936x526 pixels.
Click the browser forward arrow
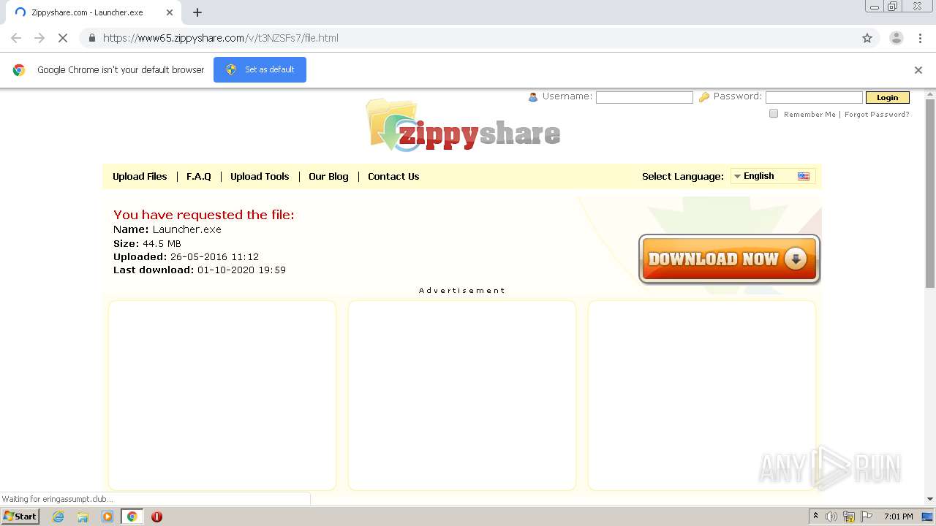[x=39, y=38]
